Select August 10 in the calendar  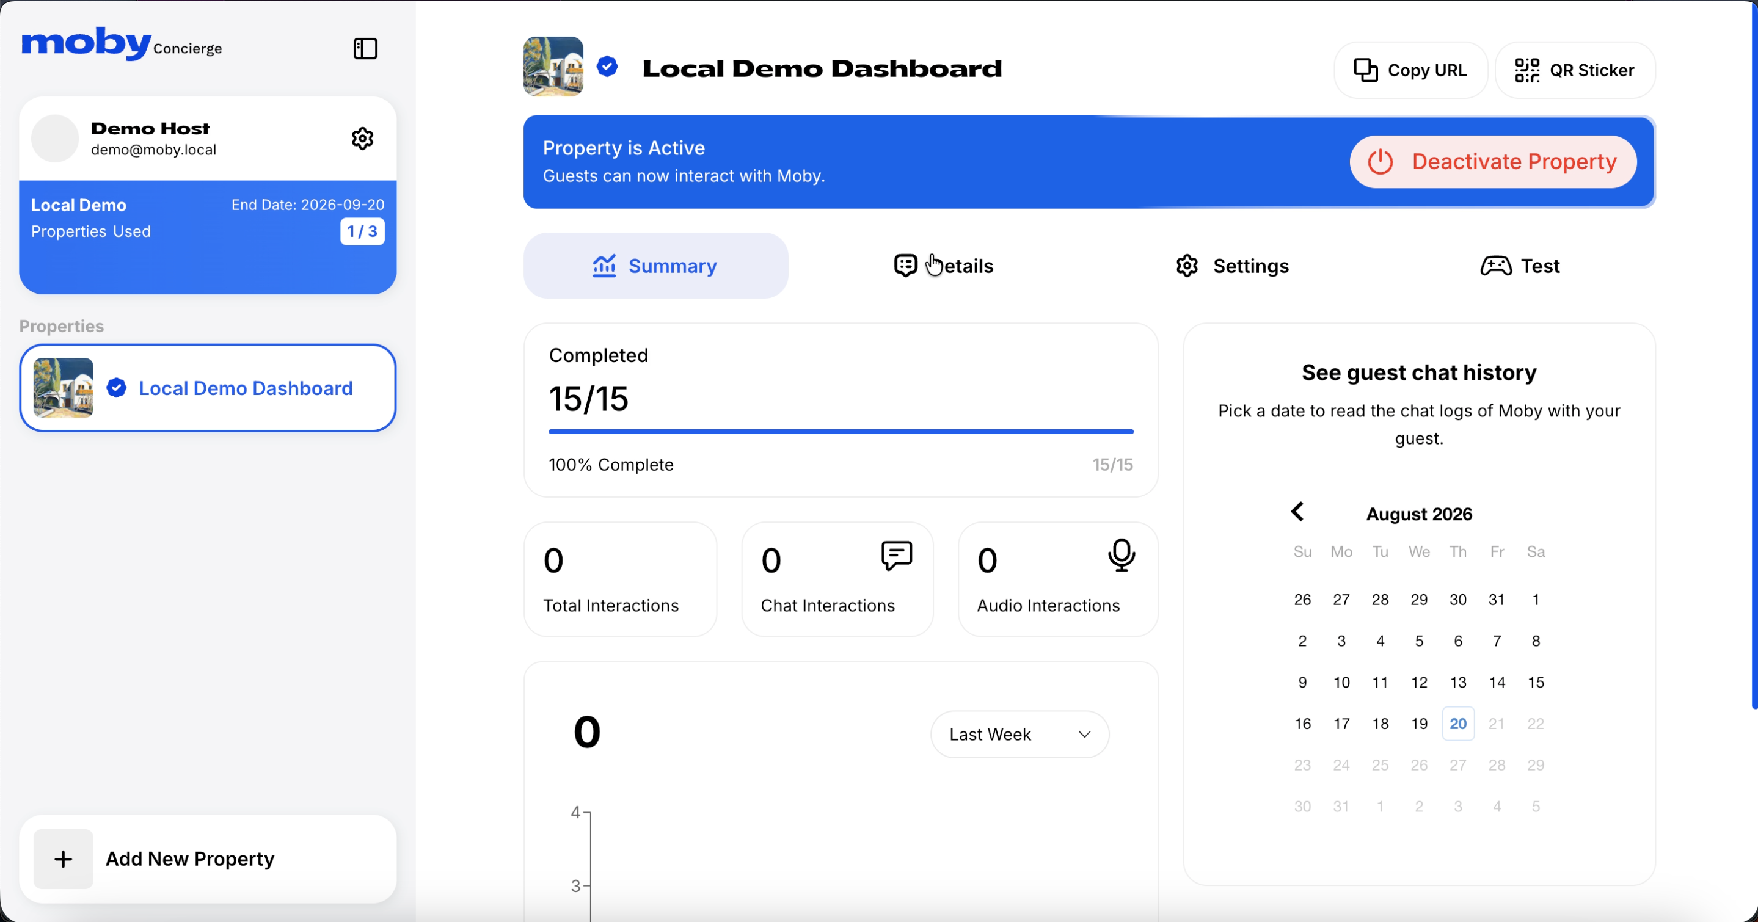point(1341,683)
